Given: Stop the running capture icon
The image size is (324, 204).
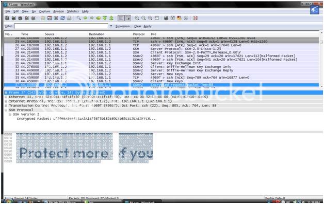Looking at the screenshot, I should coord(27,18).
